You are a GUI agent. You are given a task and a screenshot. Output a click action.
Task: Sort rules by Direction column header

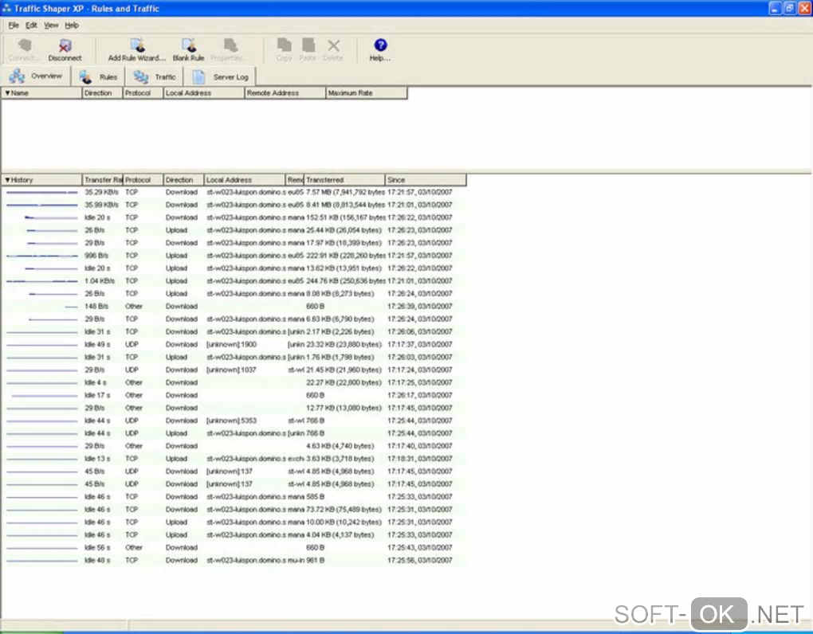(102, 92)
